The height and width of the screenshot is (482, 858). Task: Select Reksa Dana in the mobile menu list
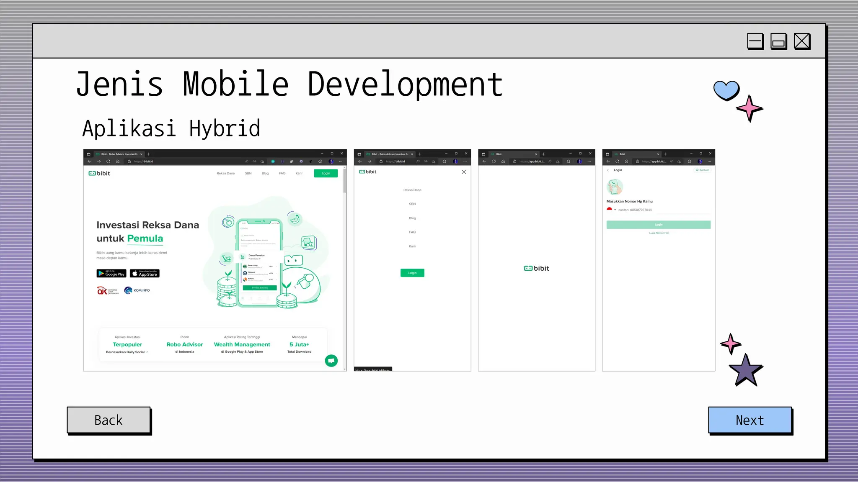pyautogui.click(x=412, y=190)
